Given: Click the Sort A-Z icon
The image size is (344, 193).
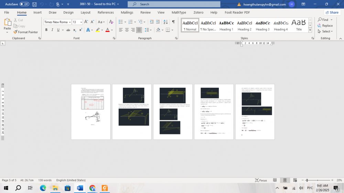Looking at the screenshot, I should [x=166, y=22].
